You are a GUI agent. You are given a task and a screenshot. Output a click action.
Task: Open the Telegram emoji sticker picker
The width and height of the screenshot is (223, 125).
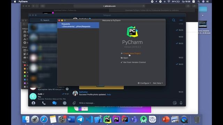click(175, 103)
